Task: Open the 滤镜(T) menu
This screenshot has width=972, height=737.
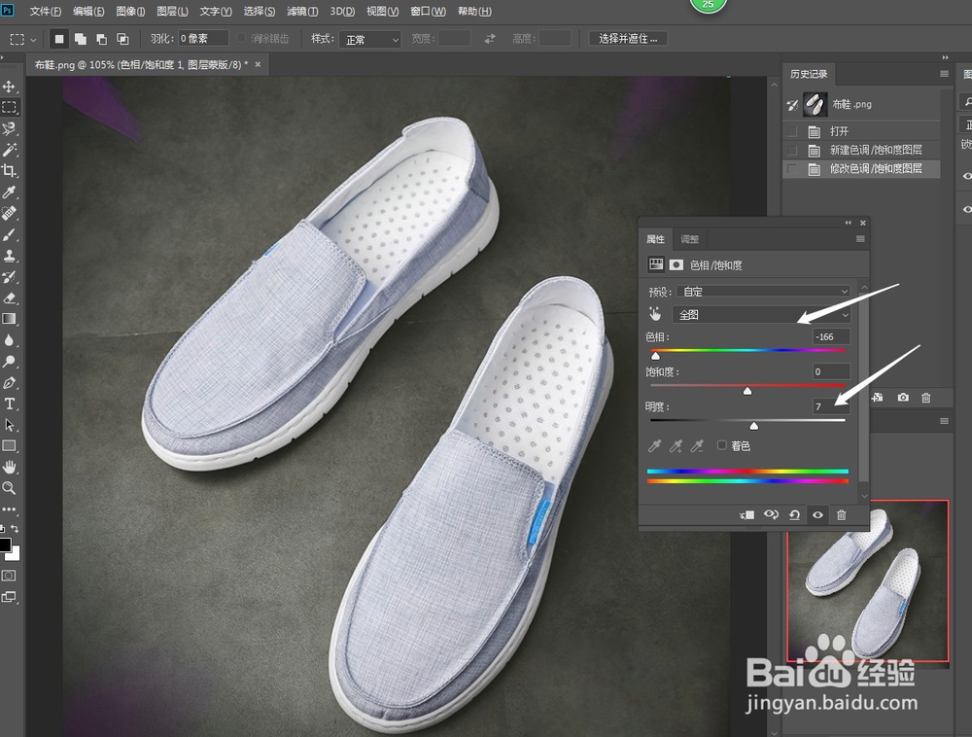Action: 302,11
